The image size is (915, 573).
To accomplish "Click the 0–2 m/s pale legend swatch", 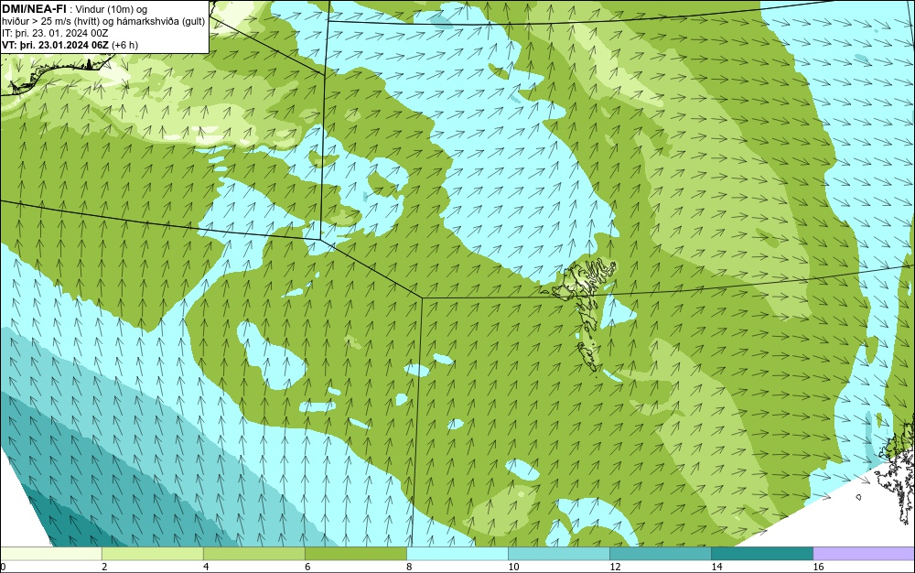I will [50, 553].
